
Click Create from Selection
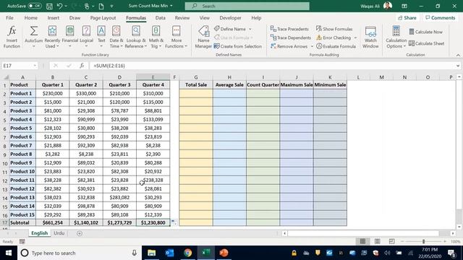(238, 46)
